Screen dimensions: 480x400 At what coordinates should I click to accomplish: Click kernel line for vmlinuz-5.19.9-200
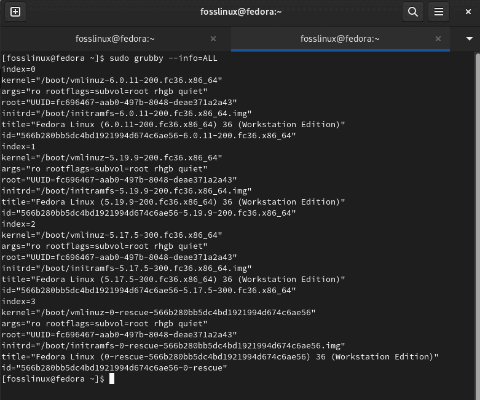coord(111,158)
